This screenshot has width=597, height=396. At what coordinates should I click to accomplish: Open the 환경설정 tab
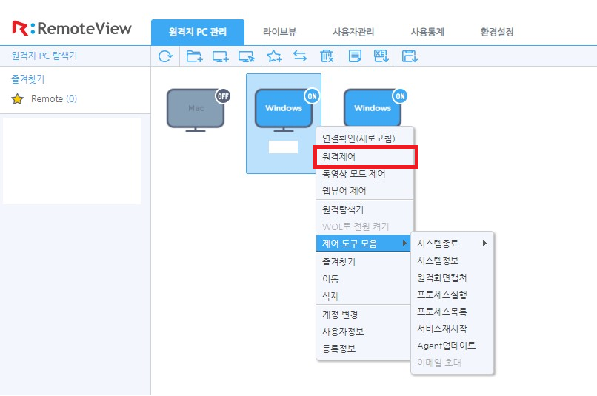(496, 32)
